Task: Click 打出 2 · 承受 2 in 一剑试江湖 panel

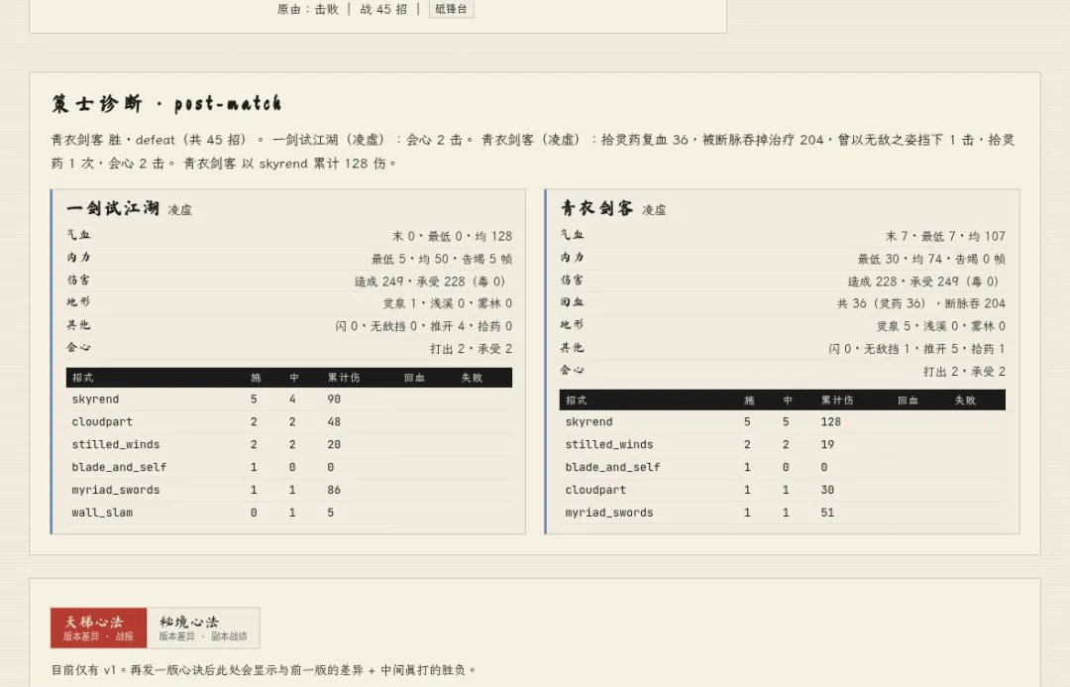Action: pyautogui.click(x=471, y=349)
